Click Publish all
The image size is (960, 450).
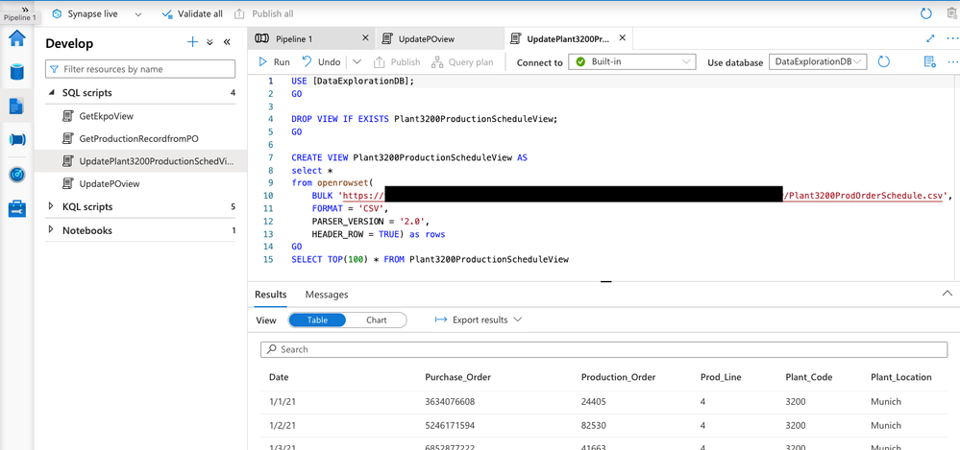click(264, 13)
